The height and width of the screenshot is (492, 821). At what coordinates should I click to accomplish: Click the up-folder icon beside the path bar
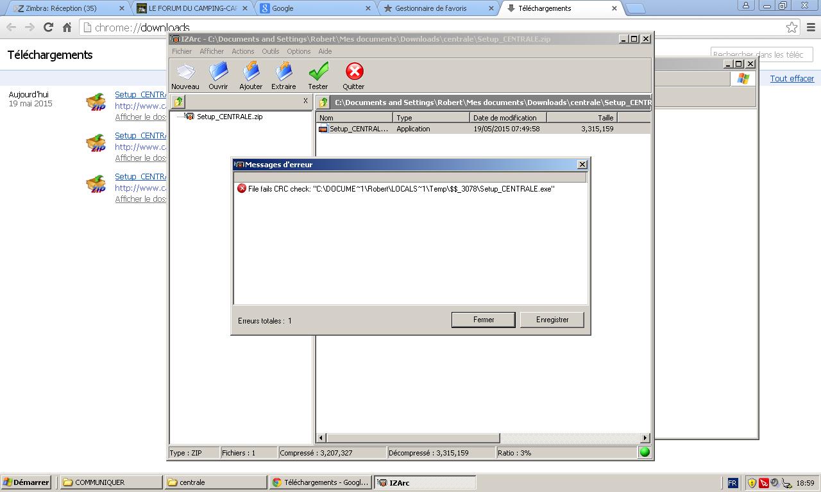tap(324, 102)
